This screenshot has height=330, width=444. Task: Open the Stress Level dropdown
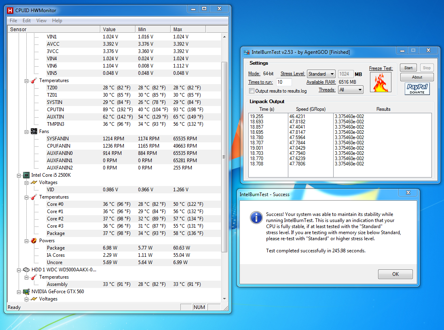[321, 74]
